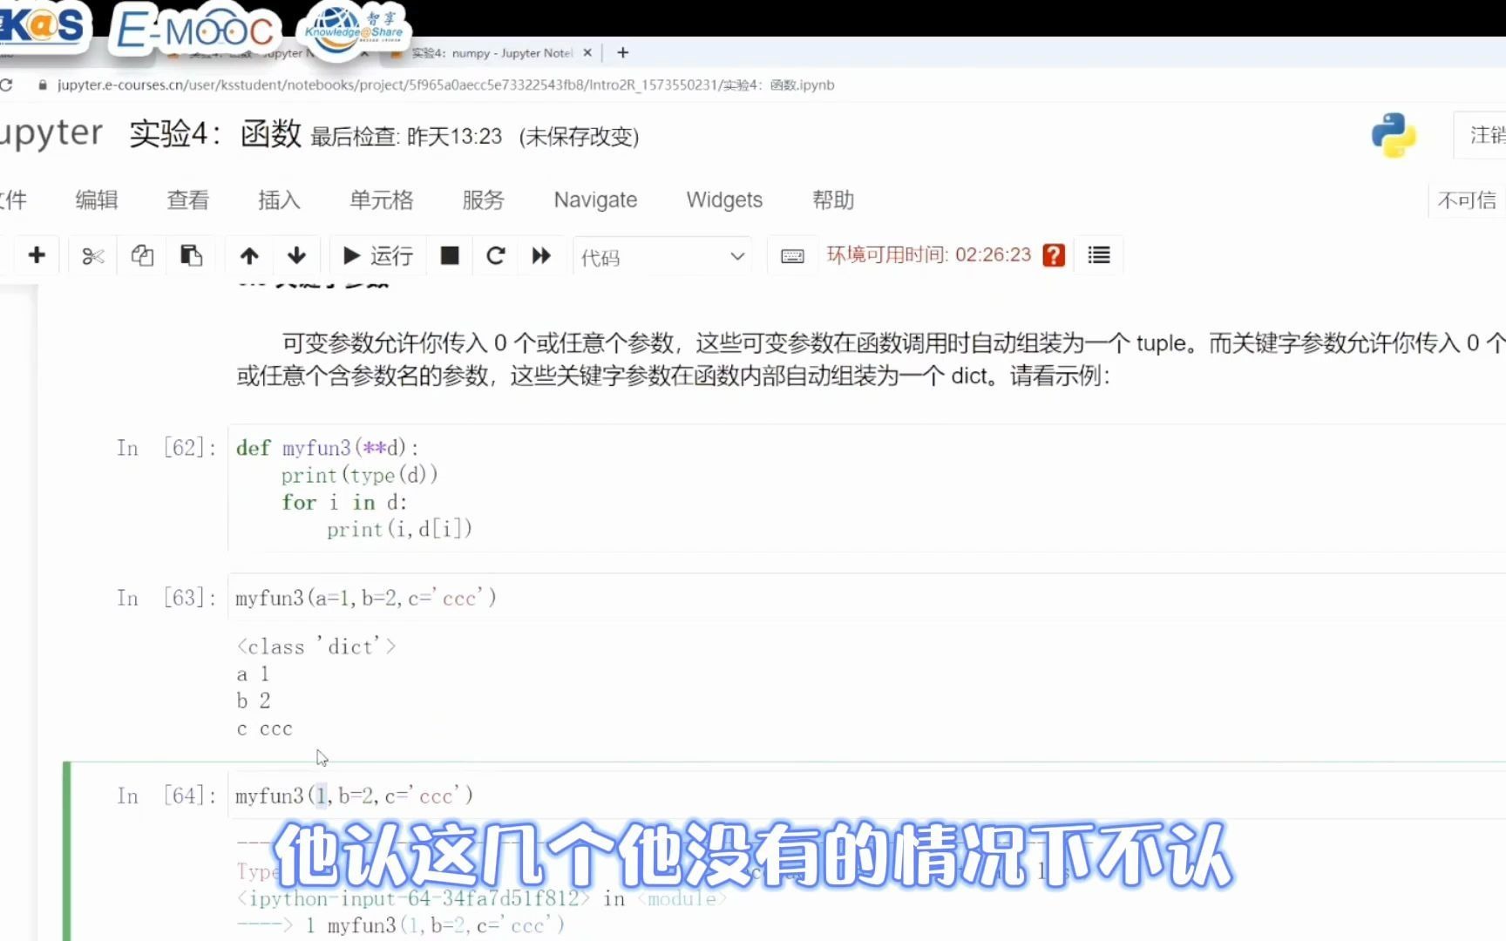Restart and run all with the fast-forward icon
The width and height of the screenshot is (1506, 941).
click(541, 255)
